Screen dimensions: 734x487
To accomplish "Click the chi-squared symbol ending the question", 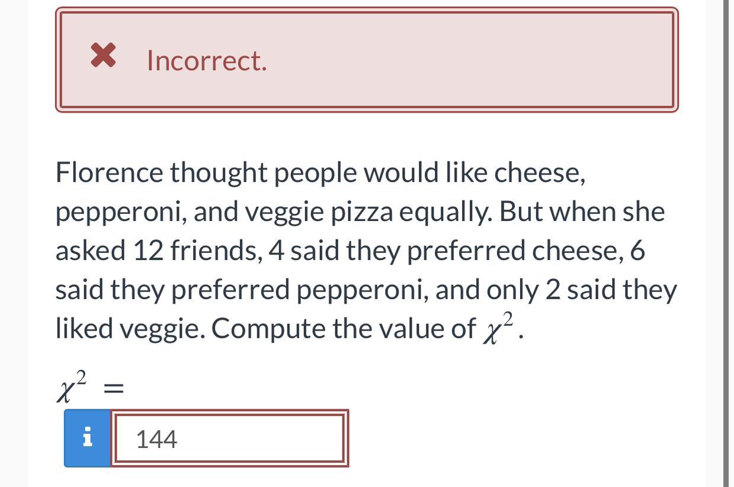I will [x=496, y=328].
